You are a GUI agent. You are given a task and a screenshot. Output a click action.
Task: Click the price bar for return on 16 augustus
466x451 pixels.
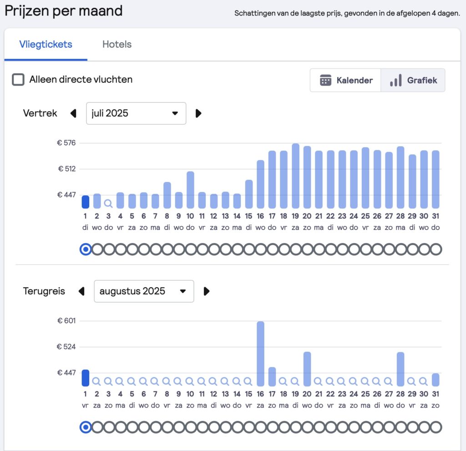coord(260,354)
